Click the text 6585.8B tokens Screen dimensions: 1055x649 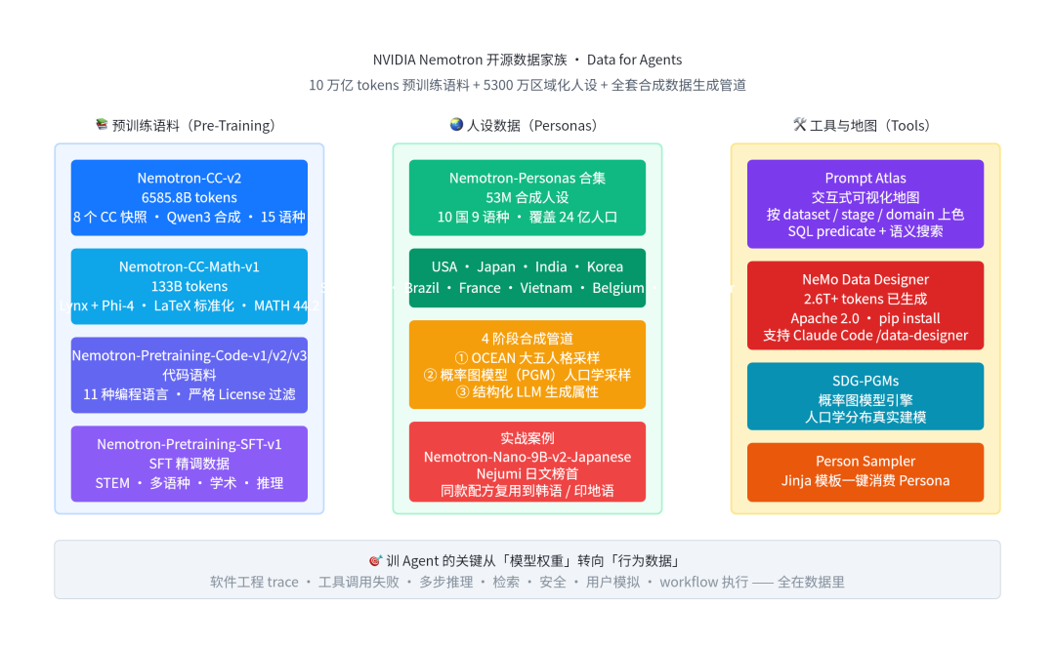pyautogui.click(x=190, y=198)
